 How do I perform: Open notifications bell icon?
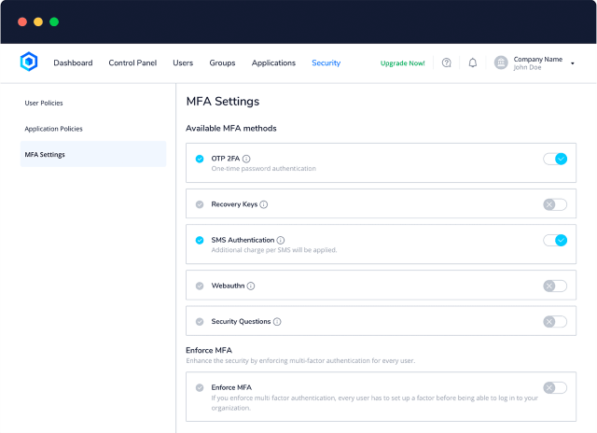(x=473, y=63)
